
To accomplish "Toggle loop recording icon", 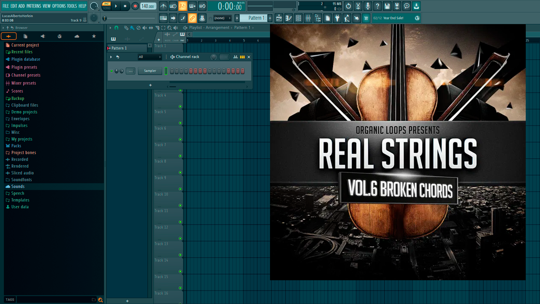I will click(202, 6).
